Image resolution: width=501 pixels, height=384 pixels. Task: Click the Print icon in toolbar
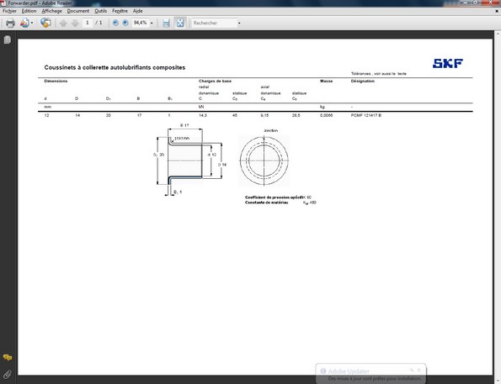pyautogui.click(x=10, y=23)
